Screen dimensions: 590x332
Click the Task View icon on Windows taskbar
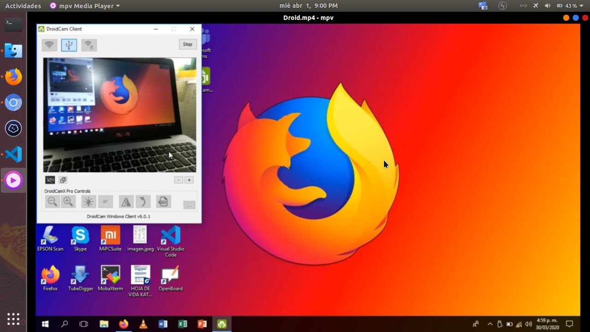(x=83, y=324)
